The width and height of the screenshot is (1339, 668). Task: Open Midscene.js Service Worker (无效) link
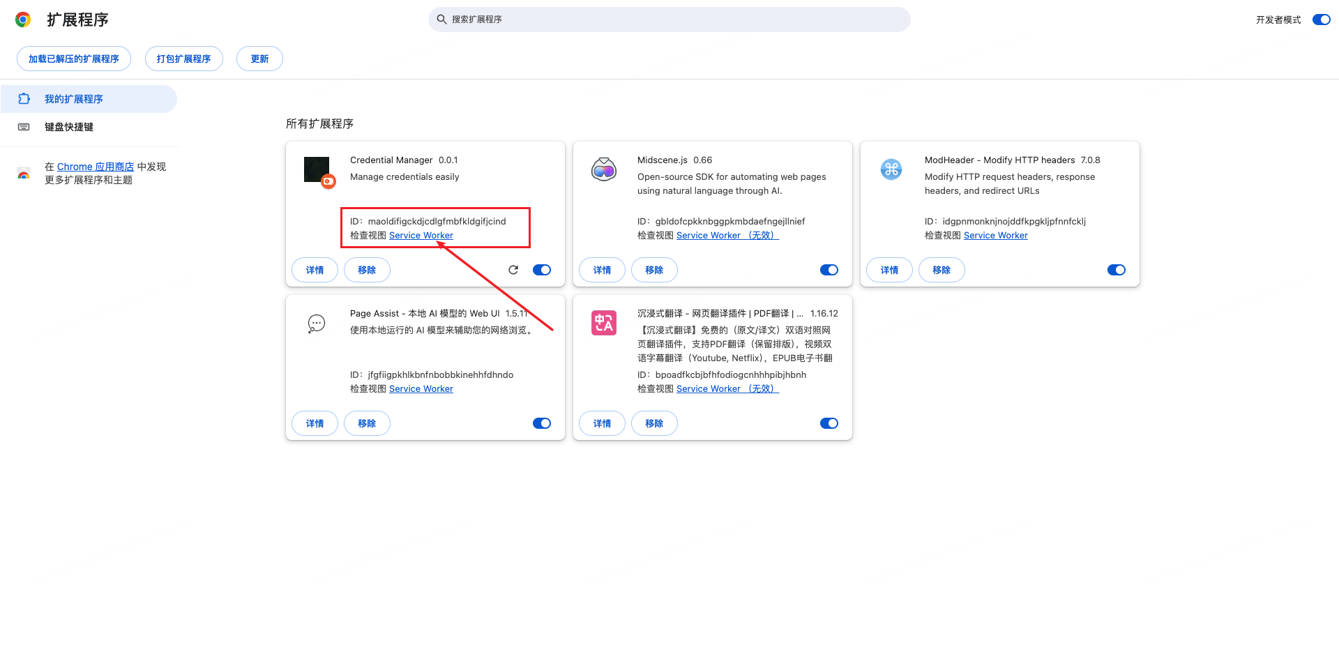[x=727, y=236]
